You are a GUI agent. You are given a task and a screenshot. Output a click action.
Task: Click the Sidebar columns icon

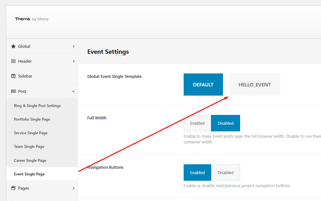pos(13,76)
